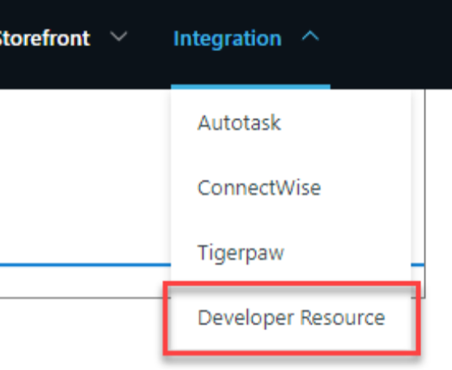
Task: Click the caret next to Integration
Action: click(310, 37)
